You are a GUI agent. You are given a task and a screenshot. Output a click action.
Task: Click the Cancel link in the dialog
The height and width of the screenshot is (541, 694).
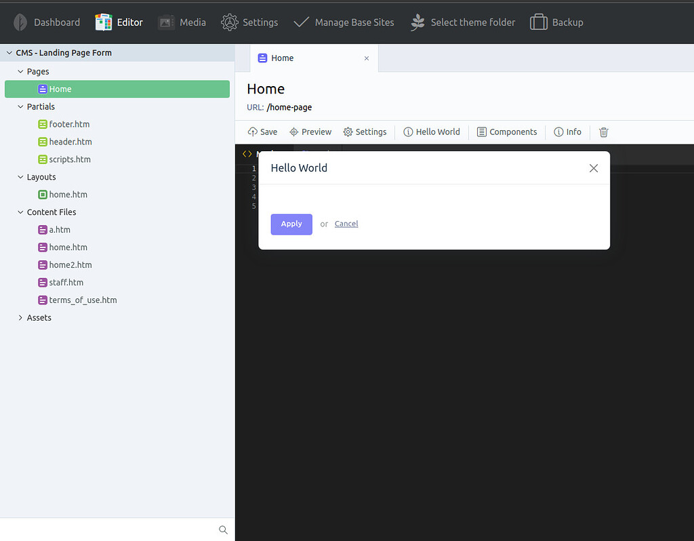pyautogui.click(x=346, y=224)
